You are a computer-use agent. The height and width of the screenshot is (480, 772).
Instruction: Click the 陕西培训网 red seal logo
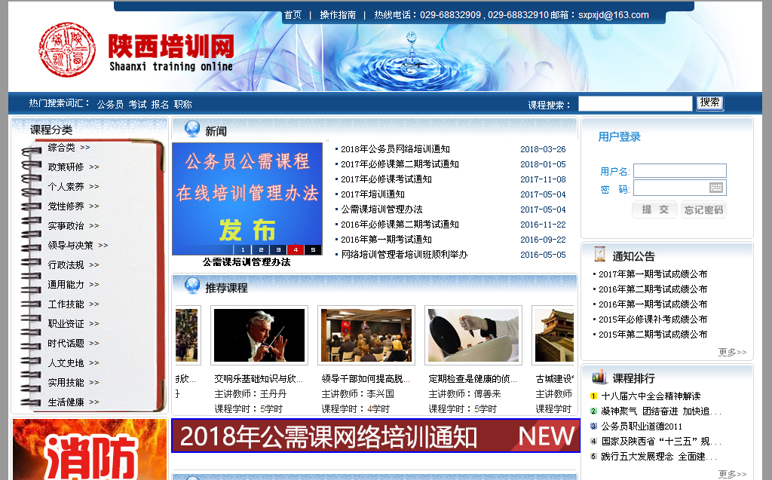[67, 48]
